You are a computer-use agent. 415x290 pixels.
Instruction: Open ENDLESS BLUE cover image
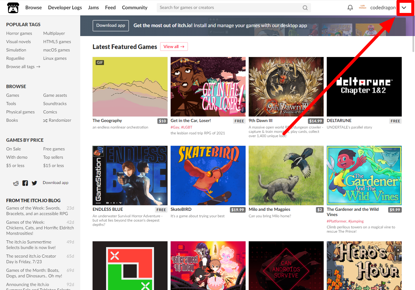130,175
